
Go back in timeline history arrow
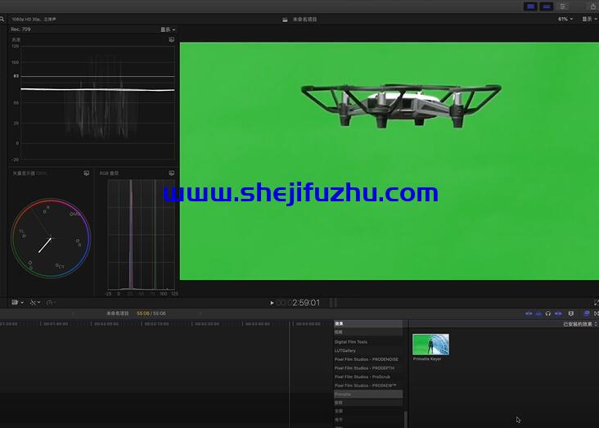point(74,313)
